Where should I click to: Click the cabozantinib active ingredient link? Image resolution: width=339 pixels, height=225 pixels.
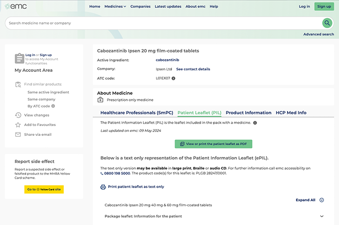168,60
